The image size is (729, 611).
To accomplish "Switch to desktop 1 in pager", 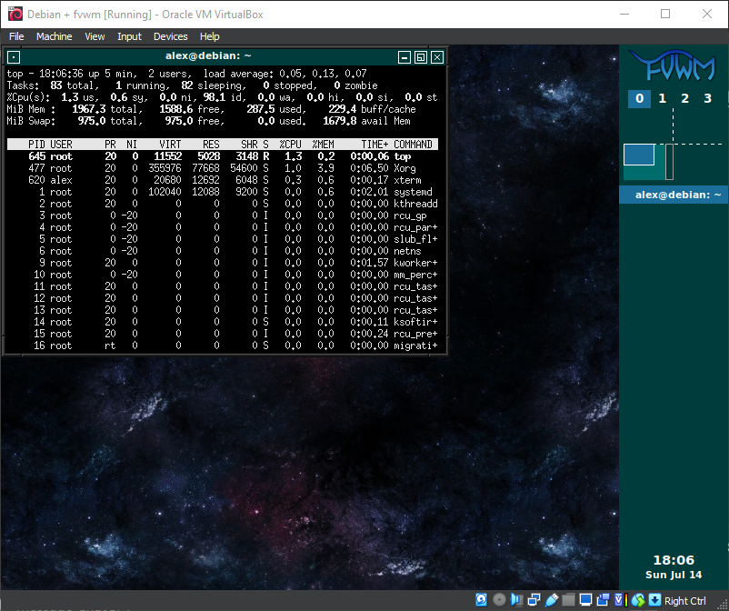I will coord(662,98).
